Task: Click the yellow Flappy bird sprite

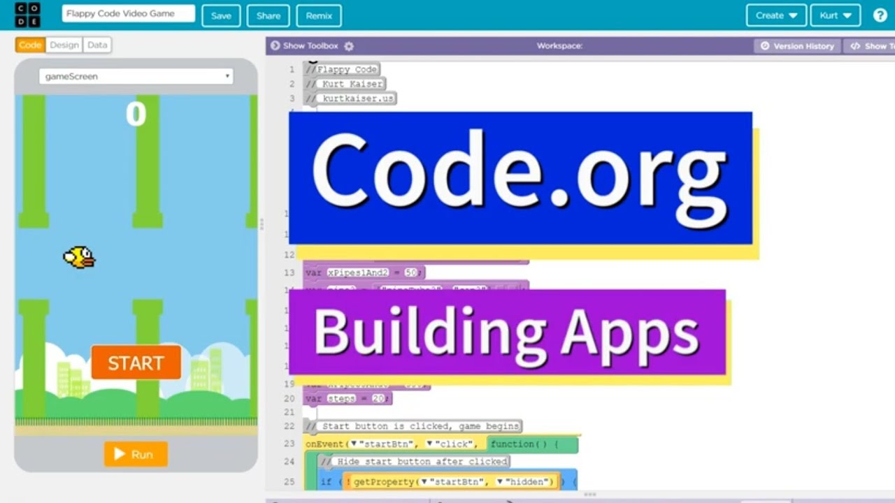Action: click(x=79, y=257)
